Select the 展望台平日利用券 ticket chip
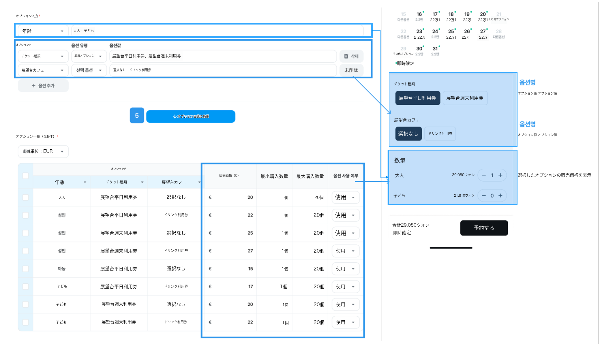Viewport: 600px width, 346px height. click(417, 98)
